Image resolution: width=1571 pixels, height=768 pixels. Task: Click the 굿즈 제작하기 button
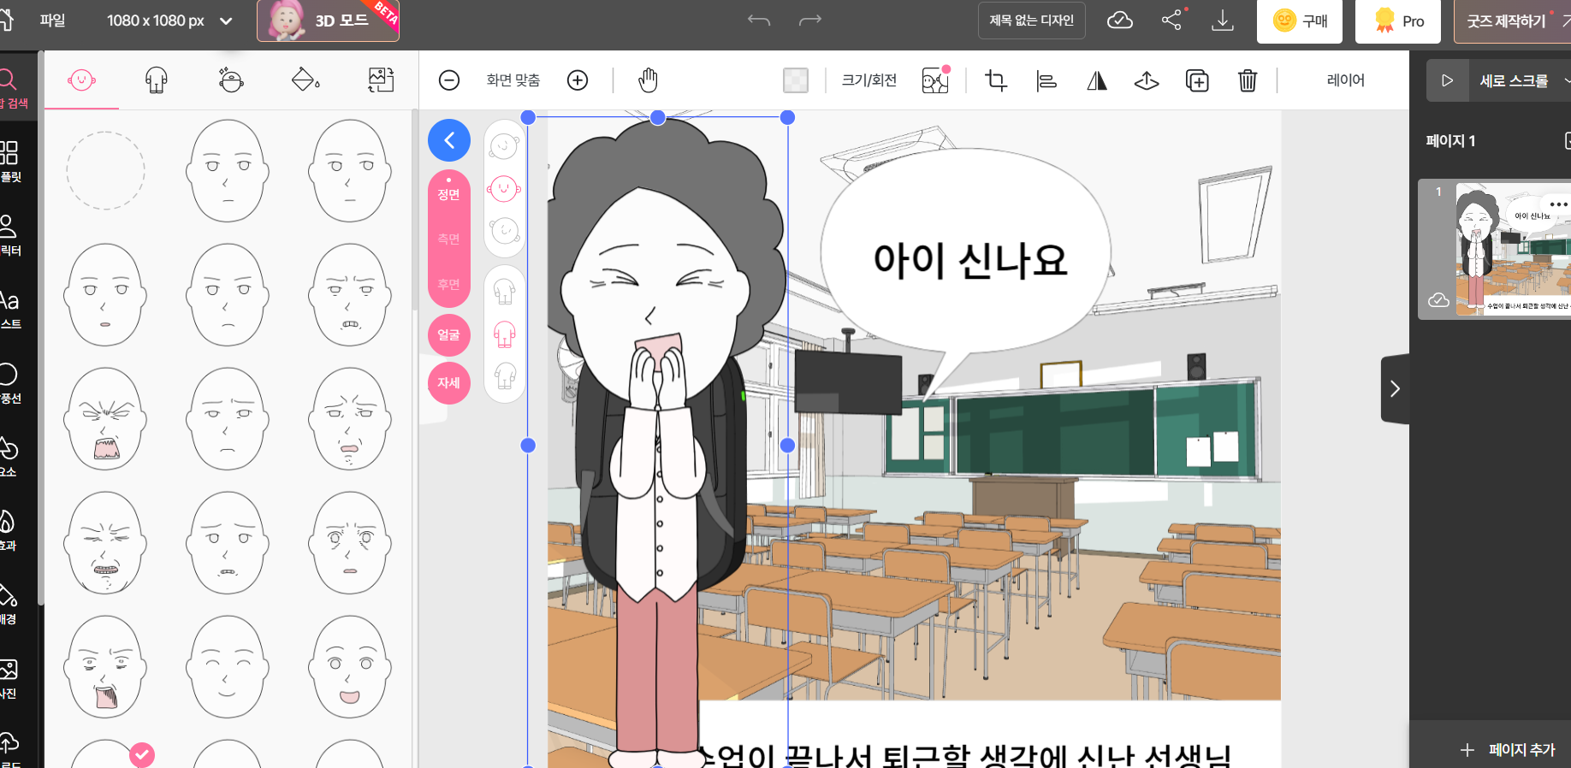pyautogui.click(x=1508, y=21)
